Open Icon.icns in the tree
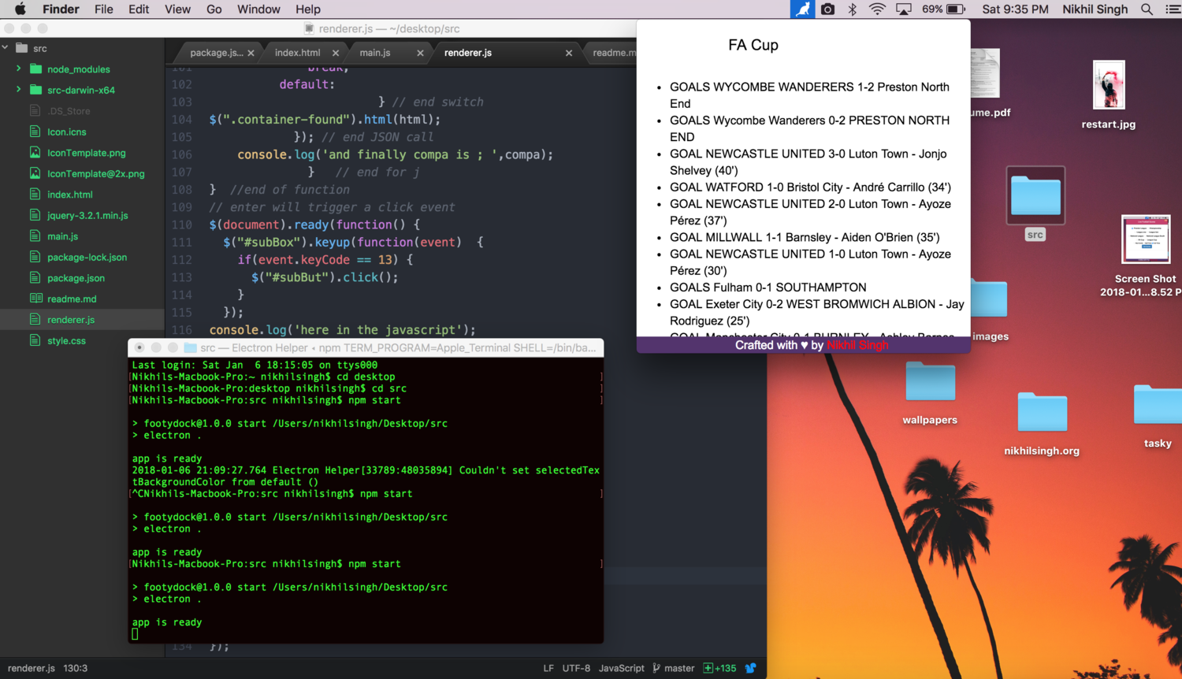 pos(67,132)
